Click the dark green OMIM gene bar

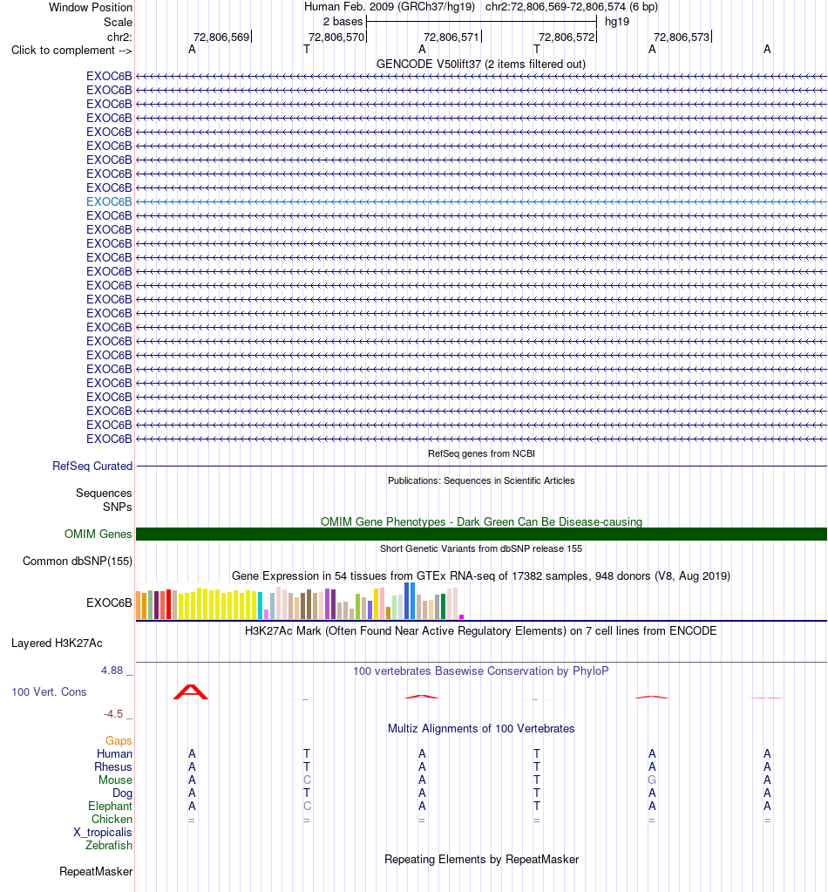[481, 535]
